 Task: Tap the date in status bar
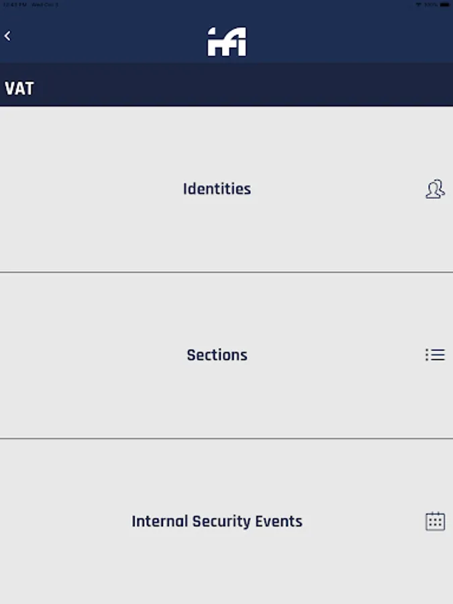click(45, 5)
